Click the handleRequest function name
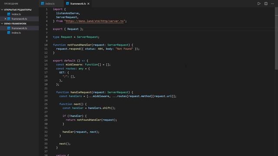The image size is (278, 156). coord(81,92)
